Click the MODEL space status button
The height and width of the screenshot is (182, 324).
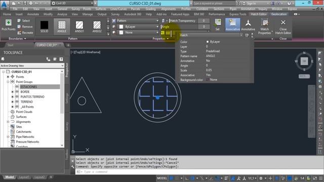click(162, 178)
